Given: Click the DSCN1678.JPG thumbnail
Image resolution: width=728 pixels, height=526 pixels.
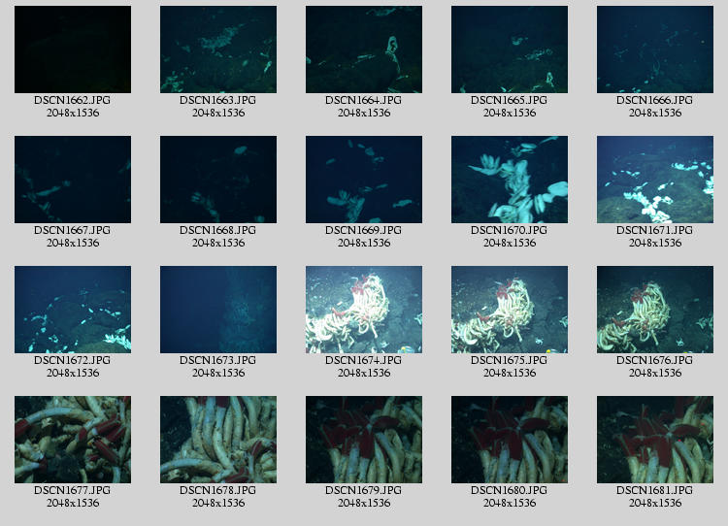Looking at the screenshot, I should (218, 440).
